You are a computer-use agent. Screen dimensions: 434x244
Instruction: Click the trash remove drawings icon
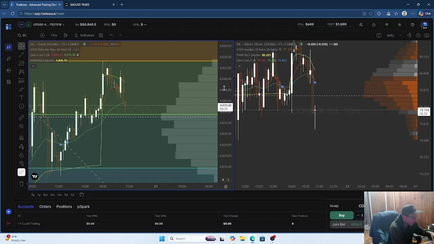coord(21,184)
